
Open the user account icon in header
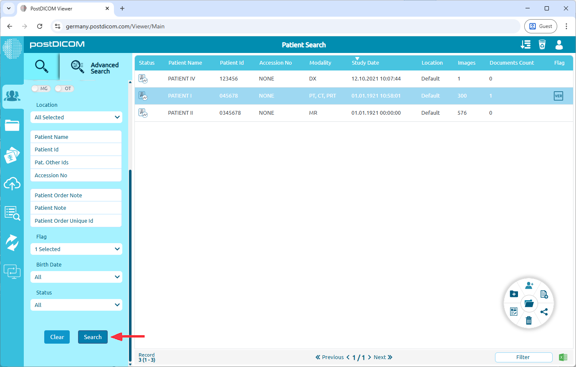click(559, 45)
